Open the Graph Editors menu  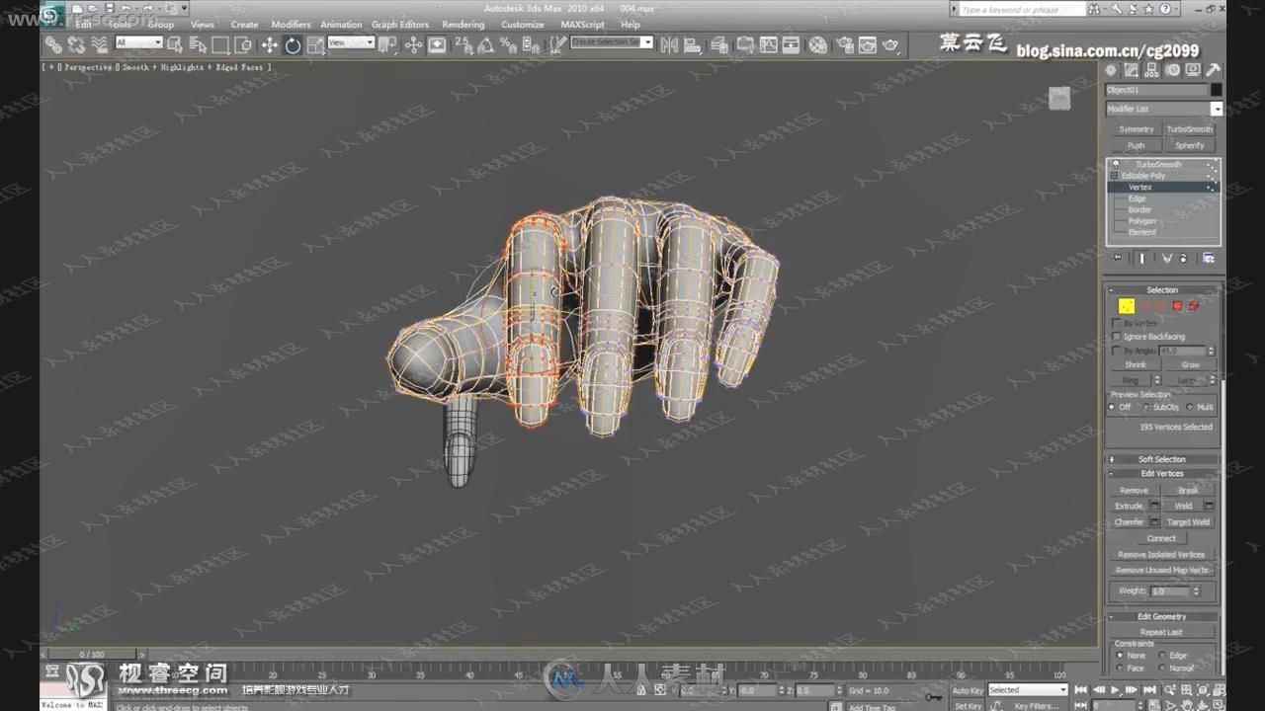pos(400,25)
